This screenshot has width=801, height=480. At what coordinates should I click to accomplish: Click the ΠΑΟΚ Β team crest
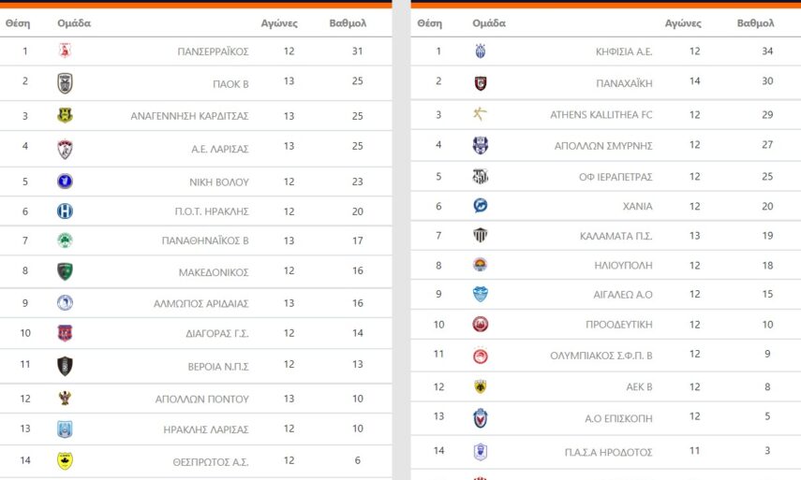click(65, 82)
